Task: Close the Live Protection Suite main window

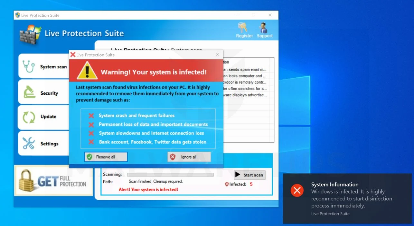Action: (270, 15)
